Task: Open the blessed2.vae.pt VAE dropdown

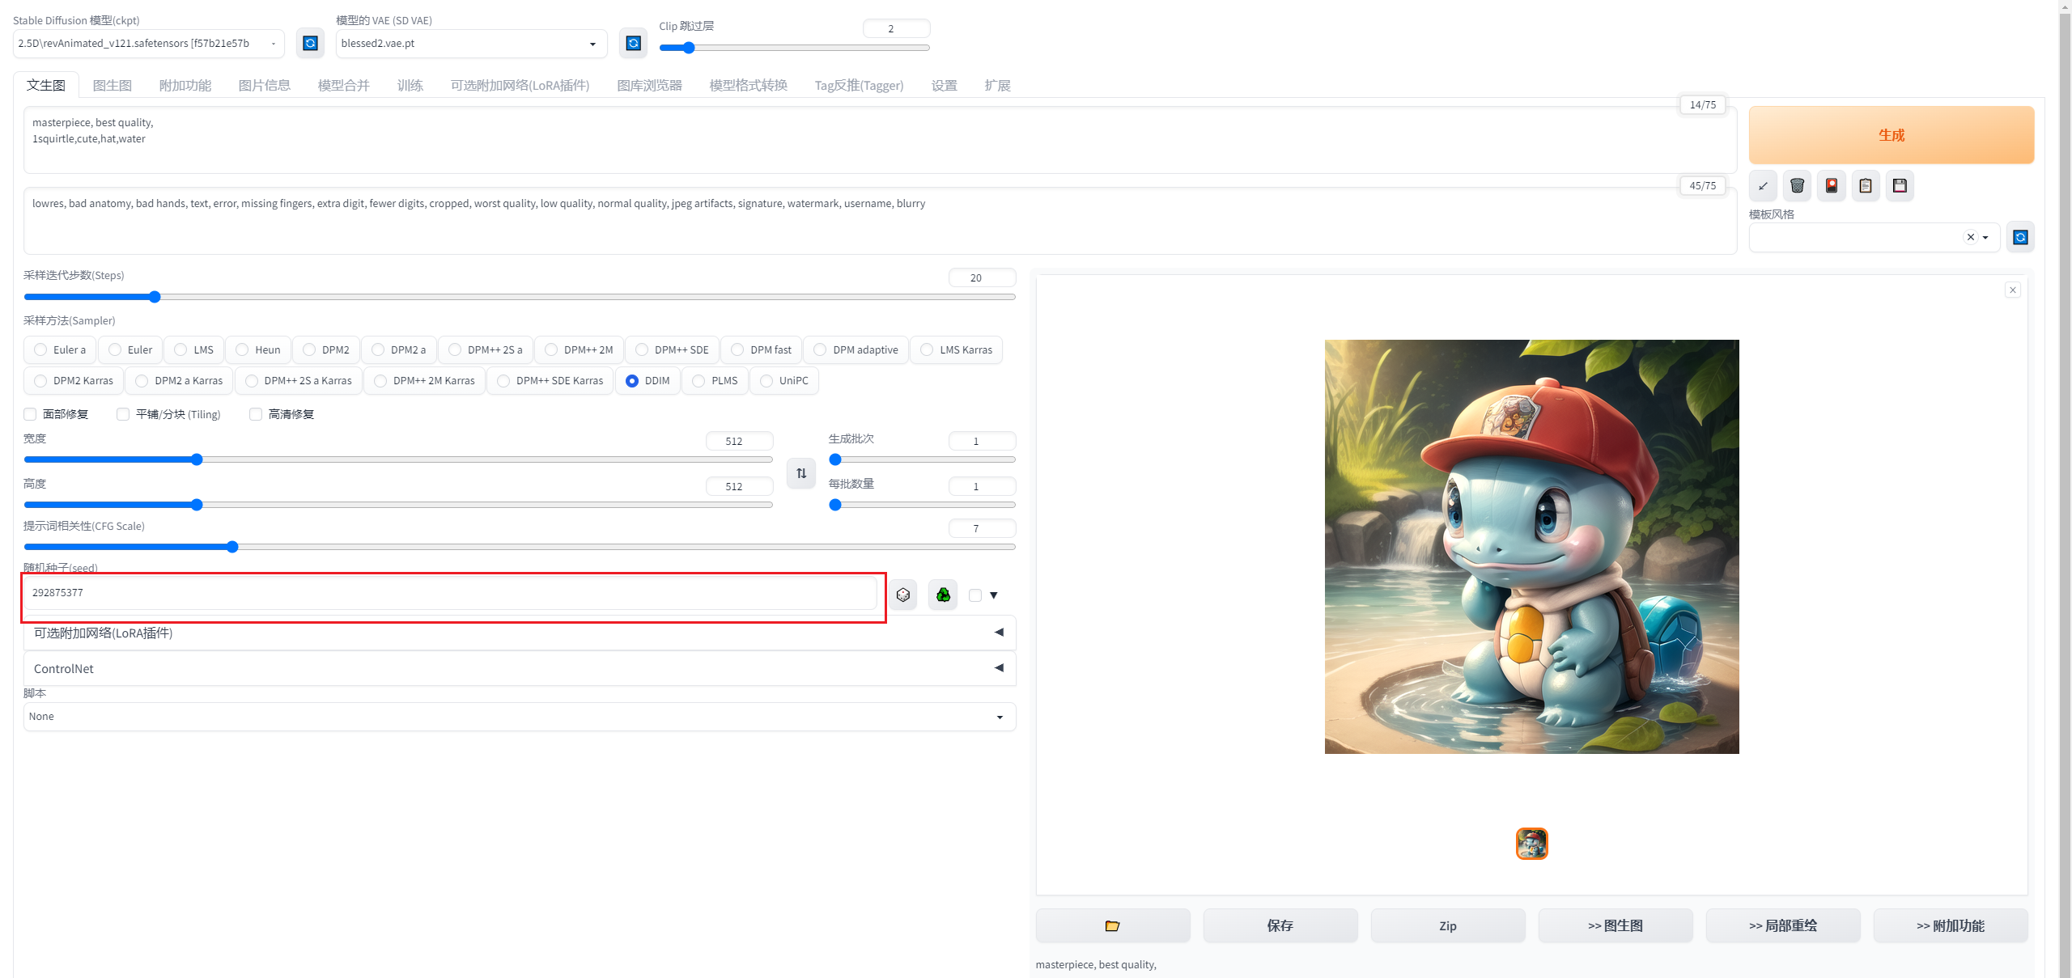Action: point(471,44)
